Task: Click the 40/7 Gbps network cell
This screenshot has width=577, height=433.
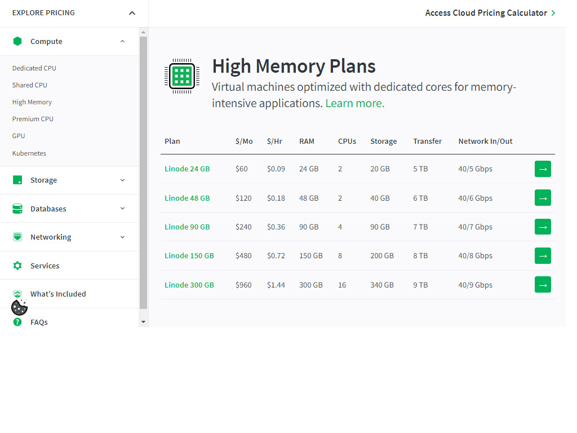Action: 476,227
